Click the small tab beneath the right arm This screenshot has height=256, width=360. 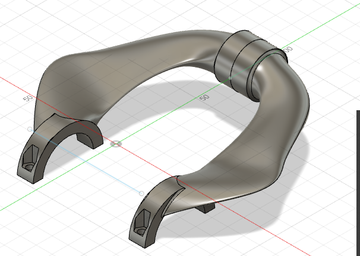coord(205,208)
